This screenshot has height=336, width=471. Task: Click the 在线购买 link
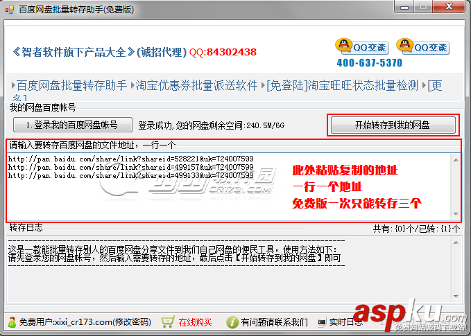195,322
